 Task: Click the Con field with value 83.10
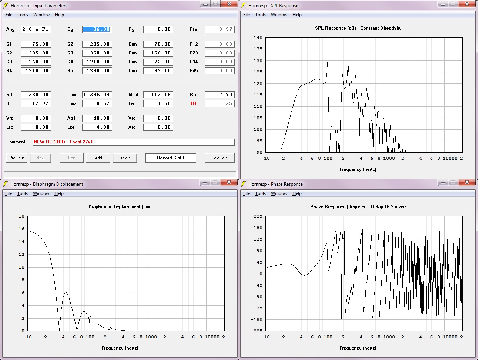coord(158,71)
